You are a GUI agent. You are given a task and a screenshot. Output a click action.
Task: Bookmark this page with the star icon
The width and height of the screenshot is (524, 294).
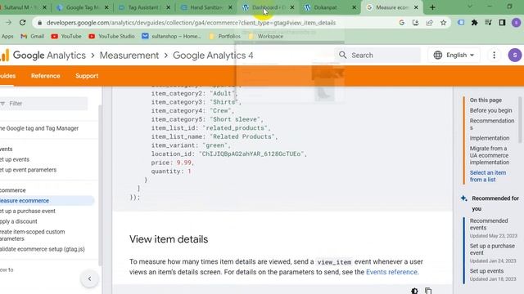click(x=443, y=23)
